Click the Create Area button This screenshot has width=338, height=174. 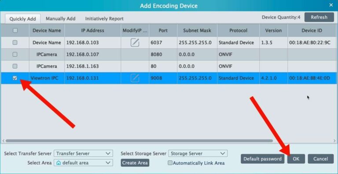(135, 163)
